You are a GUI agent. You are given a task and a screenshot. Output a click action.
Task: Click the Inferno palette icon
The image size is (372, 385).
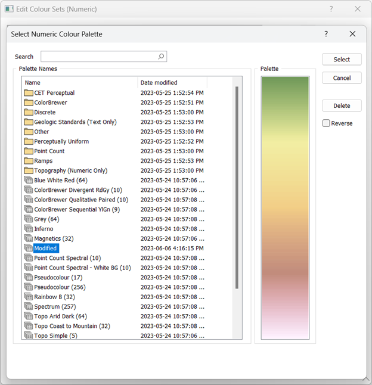pos(28,229)
